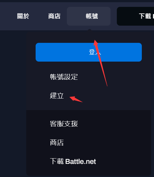Open 商店 in the top navigation bar

coord(54,16)
